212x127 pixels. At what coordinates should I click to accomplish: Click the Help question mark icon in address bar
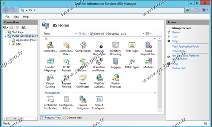(x=204, y=10)
